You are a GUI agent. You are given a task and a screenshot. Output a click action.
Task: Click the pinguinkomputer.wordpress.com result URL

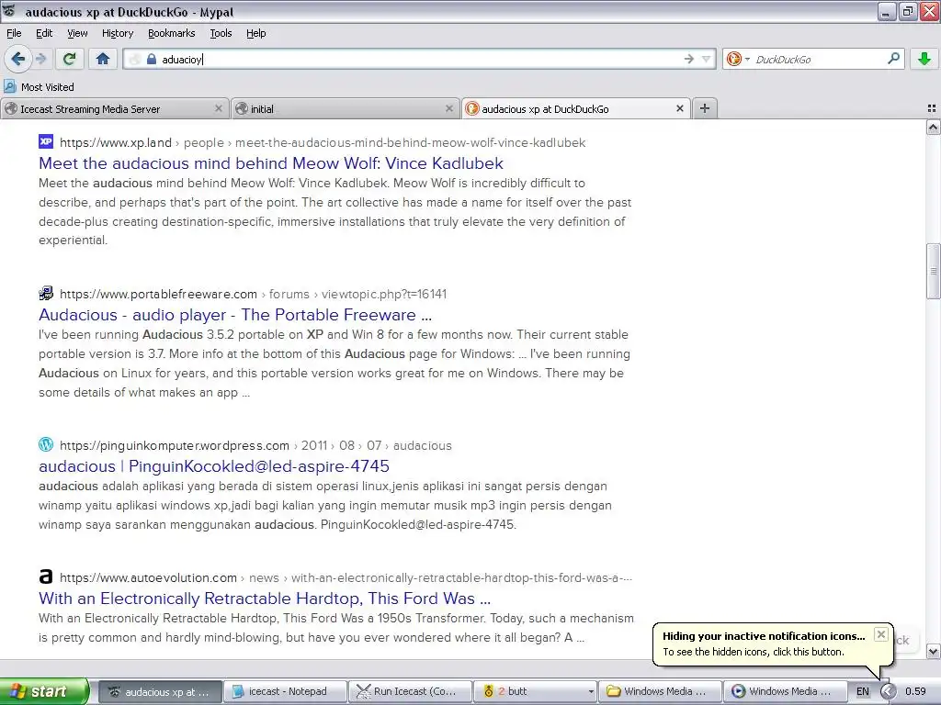255,445
